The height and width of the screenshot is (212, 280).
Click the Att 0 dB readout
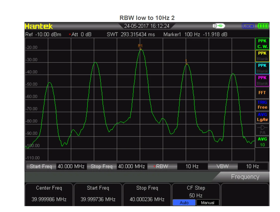(80, 34)
